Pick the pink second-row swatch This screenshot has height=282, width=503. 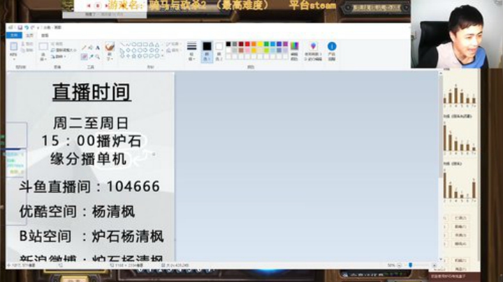click(x=247, y=50)
